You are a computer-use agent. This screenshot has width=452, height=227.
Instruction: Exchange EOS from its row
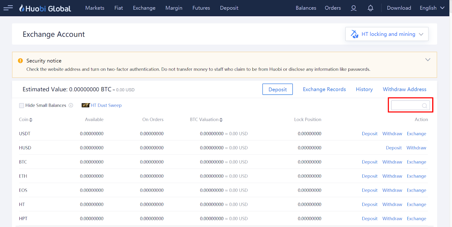[x=416, y=190]
